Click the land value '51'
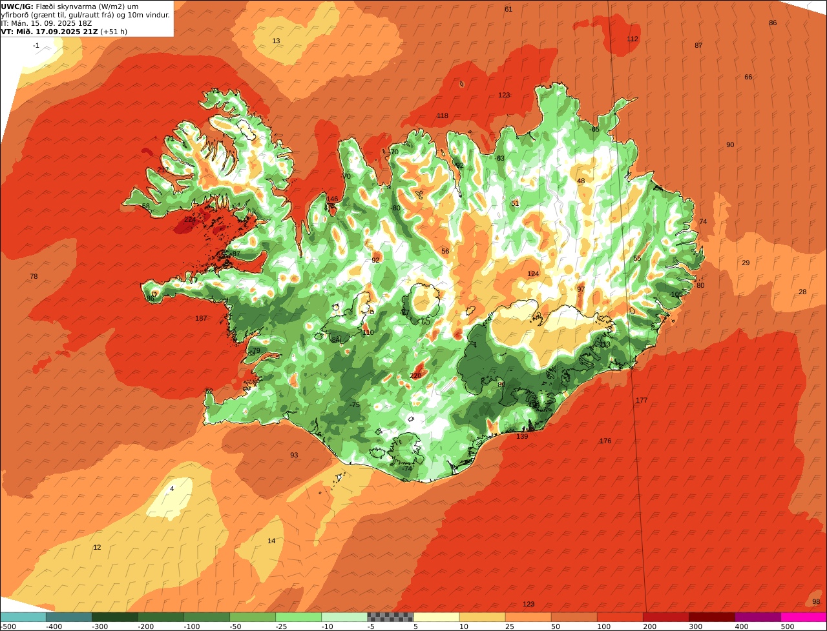Image resolution: width=827 pixels, height=631 pixels. tap(515, 203)
